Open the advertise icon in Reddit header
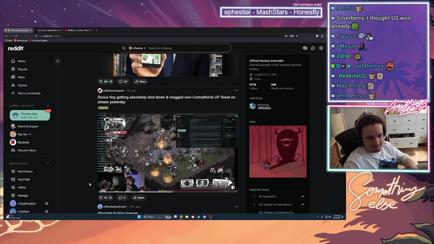434x244 pixels. [305, 48]
